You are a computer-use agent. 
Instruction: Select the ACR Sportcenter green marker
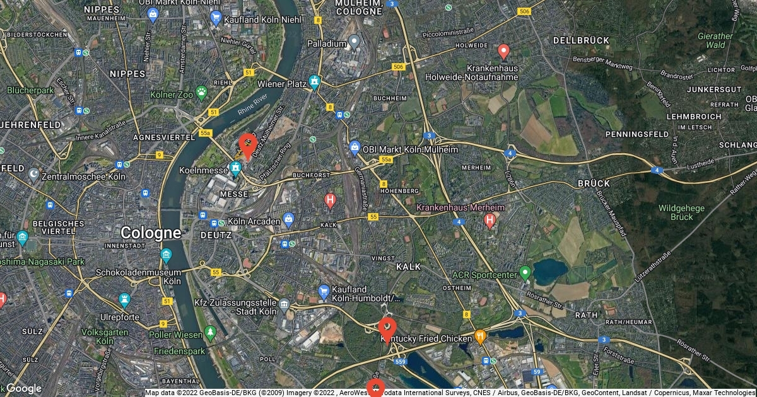point(525,273)
